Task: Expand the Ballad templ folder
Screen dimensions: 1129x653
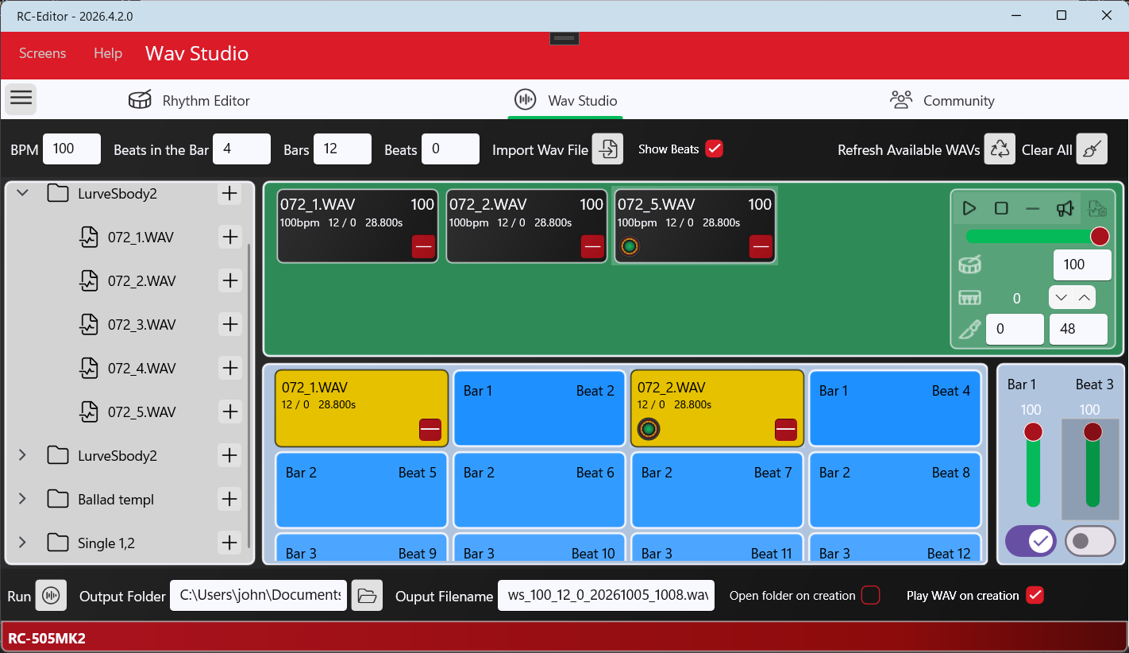Action: pyautogui.click(x=22, y=499)
